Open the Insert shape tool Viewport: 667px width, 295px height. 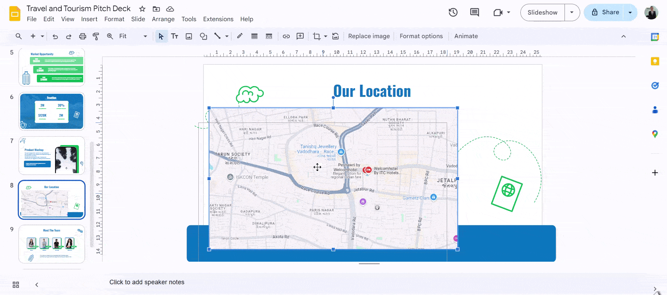point(203,36)
